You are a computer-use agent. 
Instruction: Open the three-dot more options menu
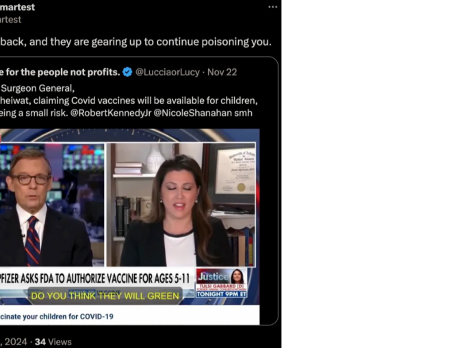(272, 7)
